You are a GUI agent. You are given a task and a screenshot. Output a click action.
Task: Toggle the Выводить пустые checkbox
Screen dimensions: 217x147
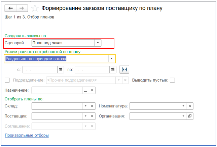pyautogui.click(x=172, y=80)
